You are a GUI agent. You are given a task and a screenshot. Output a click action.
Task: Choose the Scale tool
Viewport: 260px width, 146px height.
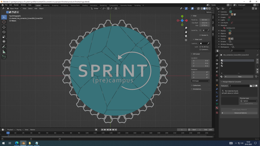tap(4, 37)
